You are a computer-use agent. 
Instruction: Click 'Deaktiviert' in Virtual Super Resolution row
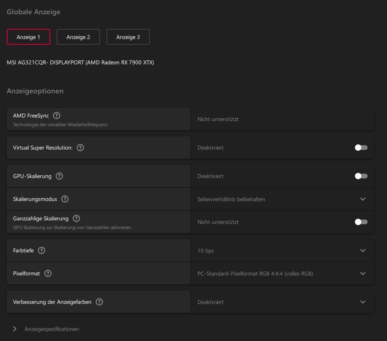[x=211, y=148]
